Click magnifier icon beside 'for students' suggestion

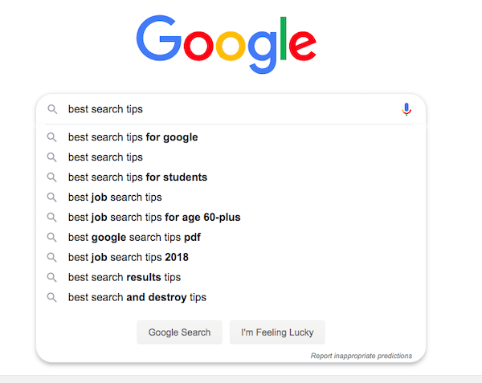pos(51,177)
